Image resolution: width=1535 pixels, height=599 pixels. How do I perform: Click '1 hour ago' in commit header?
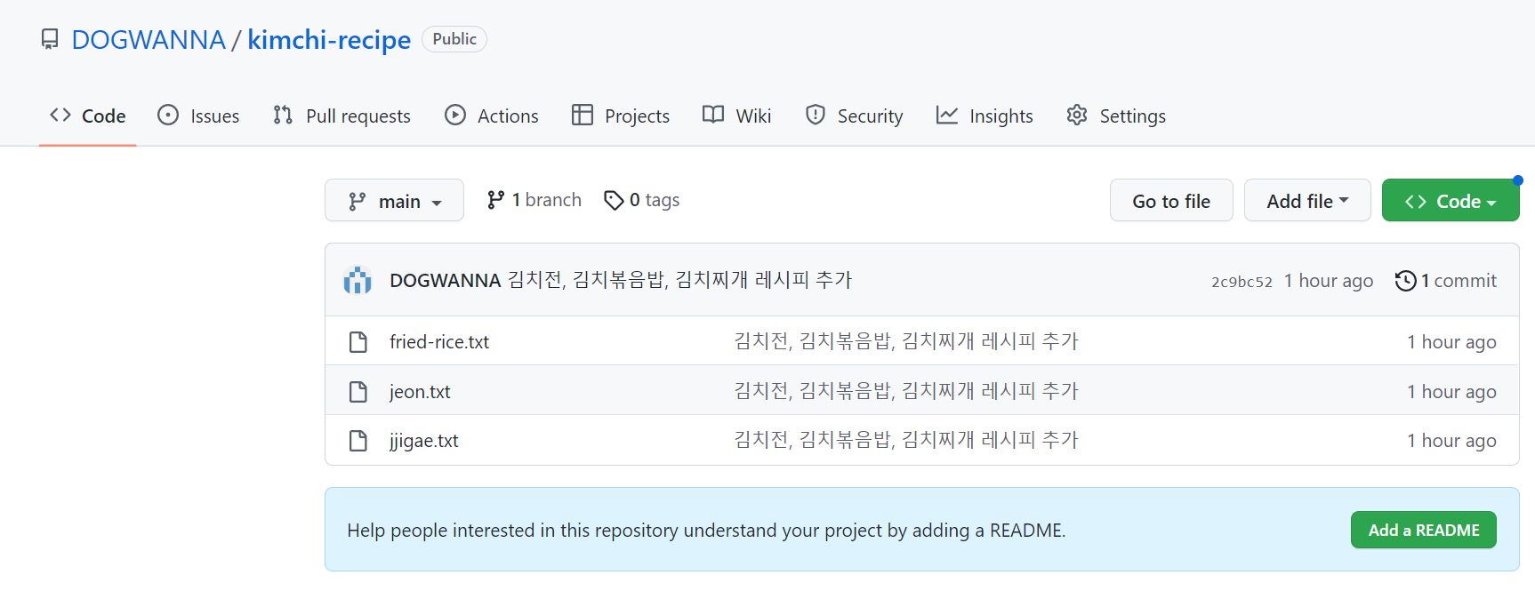(x=1329, y=281)
